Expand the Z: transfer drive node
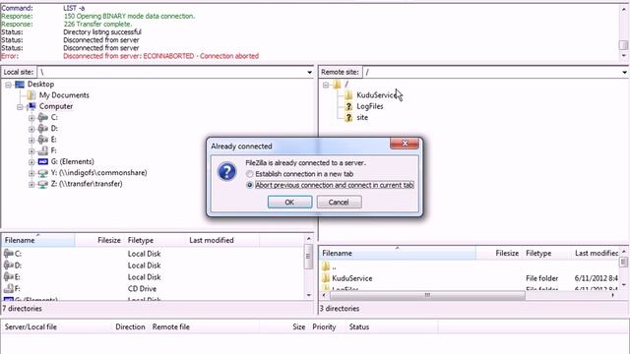The image size is (630, 354). 31,185
